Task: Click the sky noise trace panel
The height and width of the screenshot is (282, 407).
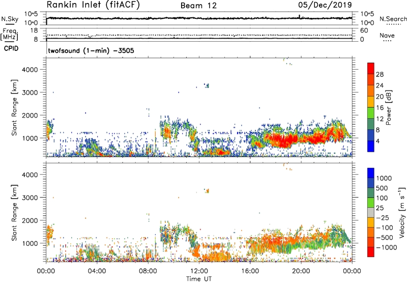Action: pos(199,18)
